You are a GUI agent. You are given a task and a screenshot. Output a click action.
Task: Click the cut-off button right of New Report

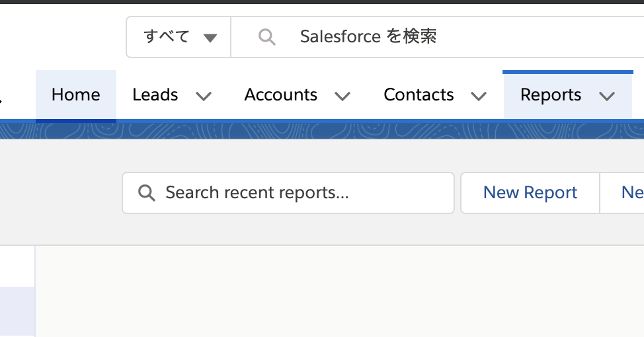pyautogui.click(x=628, y=193)
